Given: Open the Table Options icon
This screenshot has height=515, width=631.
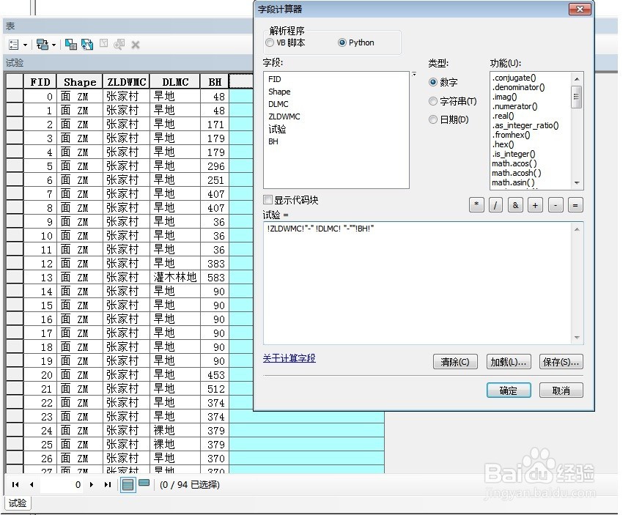Looking at the screenshot, I should tap(13, 44).
